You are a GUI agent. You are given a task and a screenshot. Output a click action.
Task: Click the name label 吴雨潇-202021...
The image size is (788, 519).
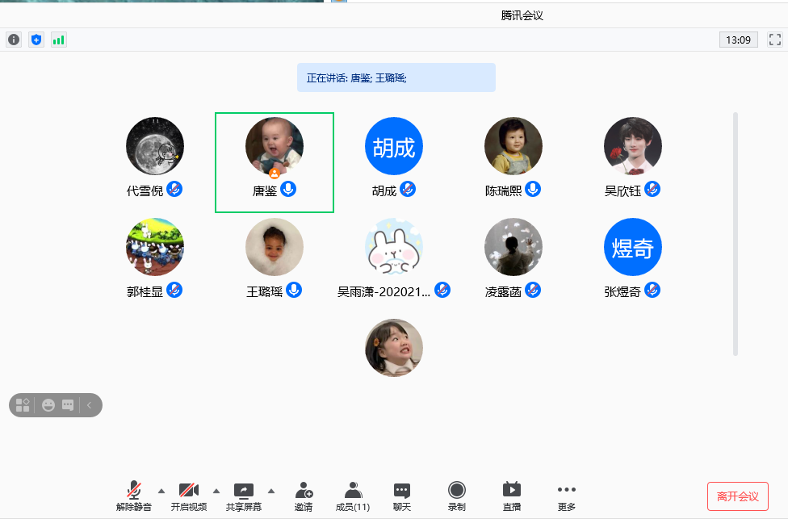[384, 291]
